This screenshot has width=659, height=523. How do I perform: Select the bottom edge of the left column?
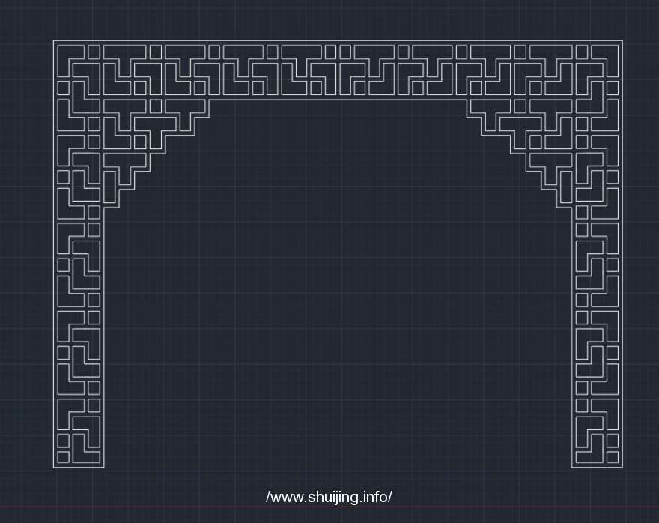click(79, 468)
